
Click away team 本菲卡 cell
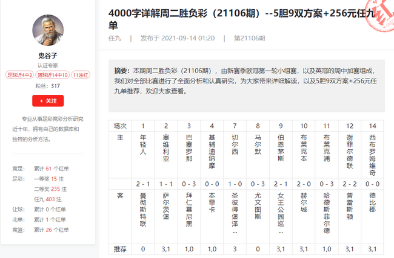(212, 216)
